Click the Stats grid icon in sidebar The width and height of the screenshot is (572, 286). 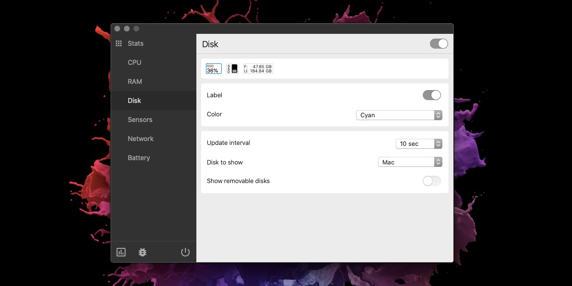[119, 43]
